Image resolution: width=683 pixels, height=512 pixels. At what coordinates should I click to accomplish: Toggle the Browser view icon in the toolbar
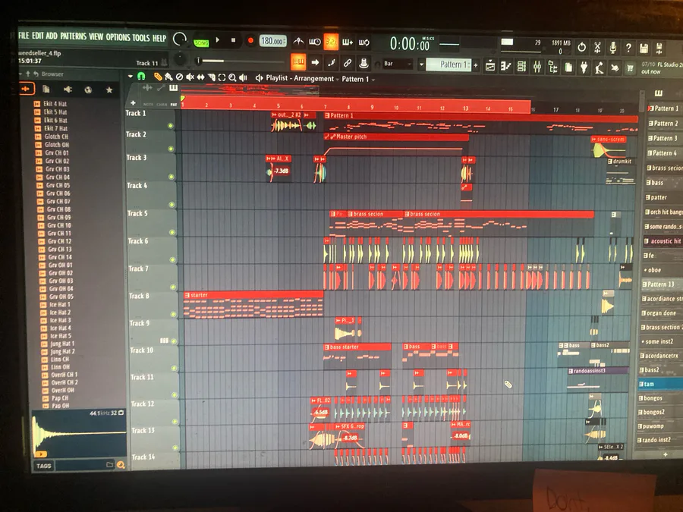click(552, 68)
